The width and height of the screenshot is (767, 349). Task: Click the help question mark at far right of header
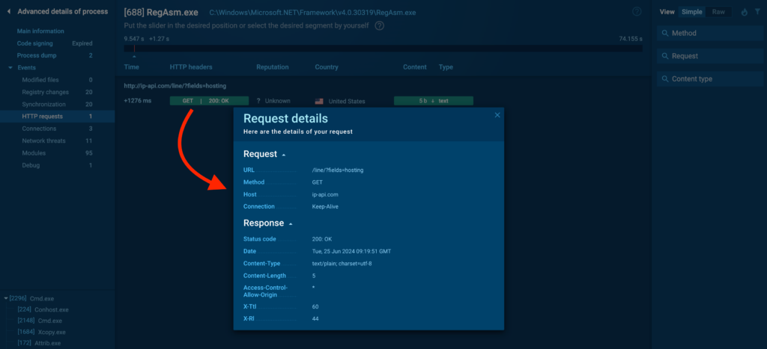[637, 12]
